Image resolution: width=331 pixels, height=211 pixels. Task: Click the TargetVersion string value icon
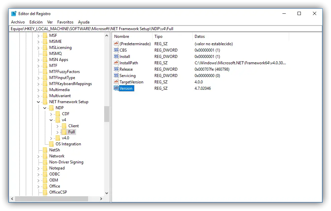tap(116, 82)
